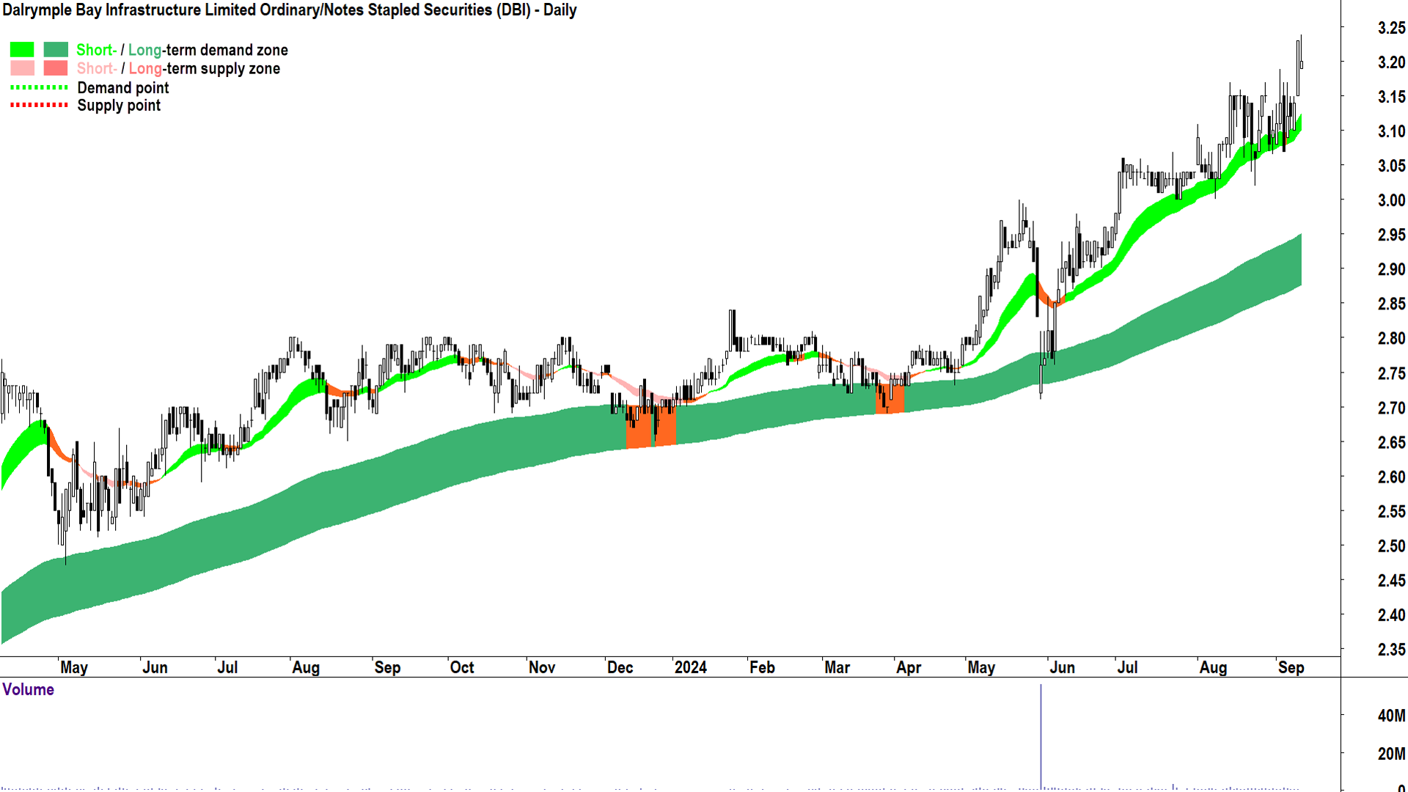Viewport: 1408px width, 792px height.
Task: Click the red long-term supply swatch
Action: tap(55, 68)
